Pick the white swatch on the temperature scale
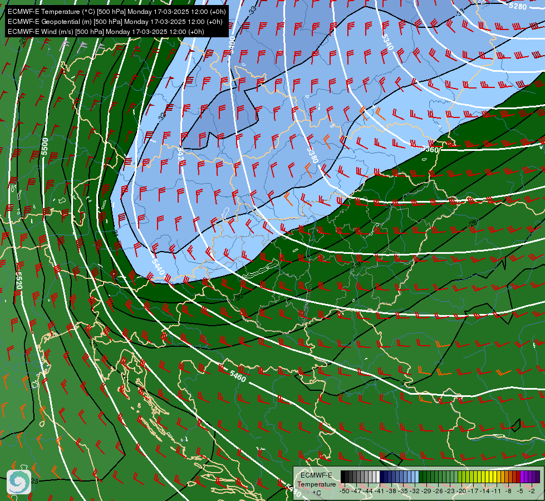The image size is (545, 501). point(378,477)
